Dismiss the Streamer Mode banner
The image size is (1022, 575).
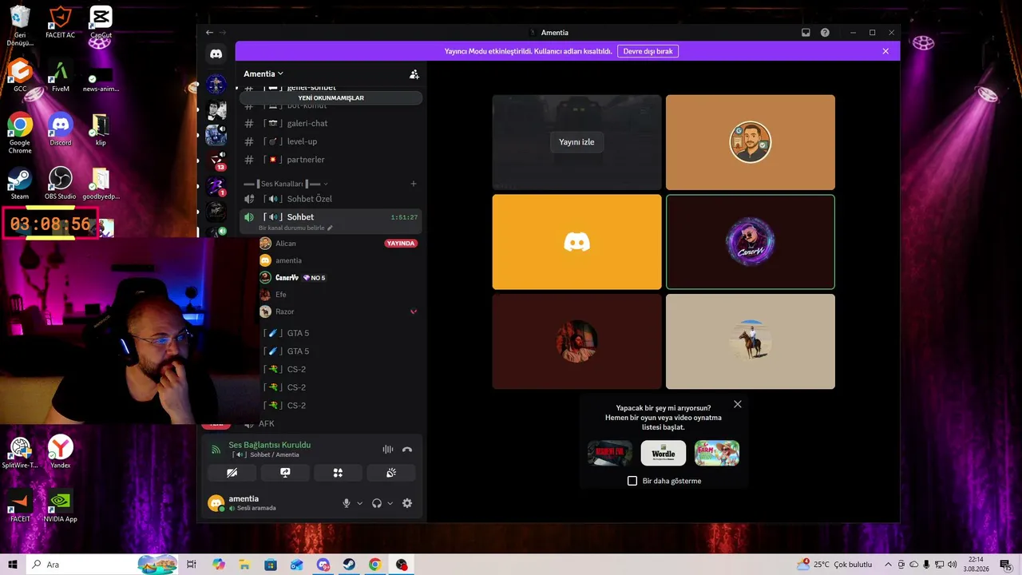tap(885, 51)
